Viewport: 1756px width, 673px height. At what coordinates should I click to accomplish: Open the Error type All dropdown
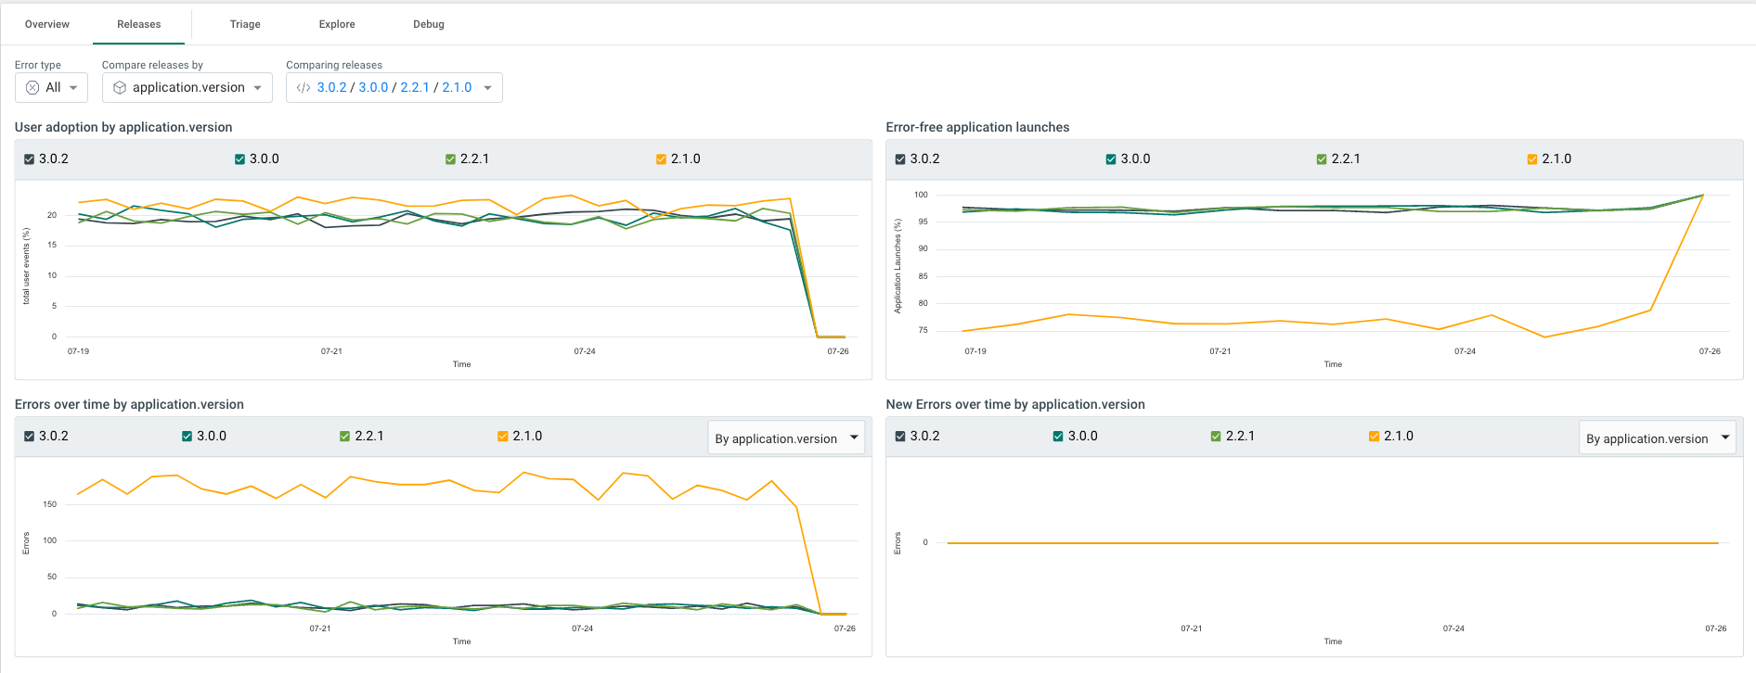(52, 87)
